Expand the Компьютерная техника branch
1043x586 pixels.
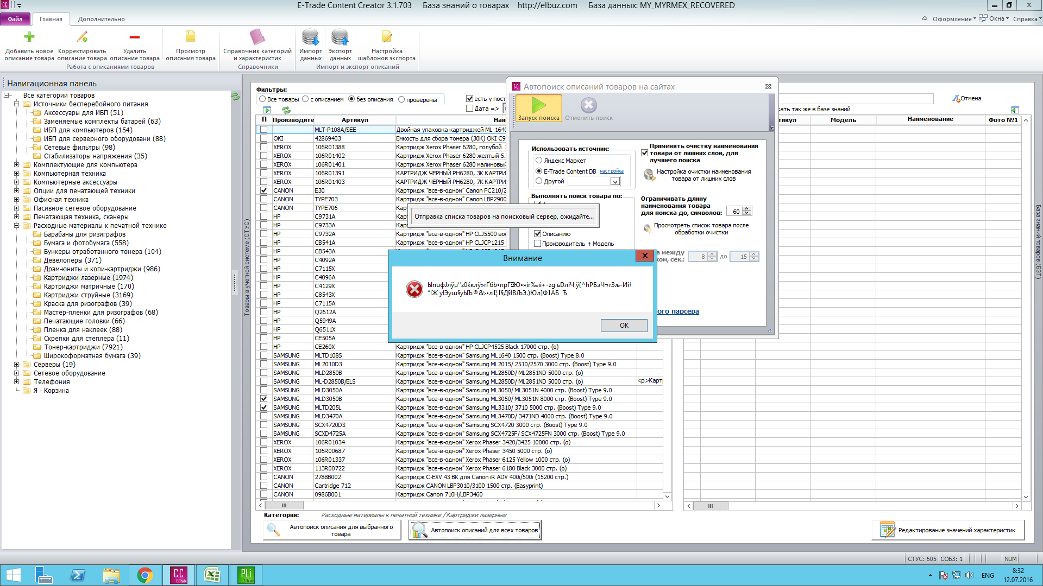coord(17,174)
